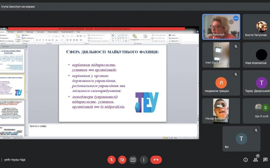This screenshot has height=168, width=270.
Task: Open more options three-dot menu in control bar
Action: coord(144,160)
